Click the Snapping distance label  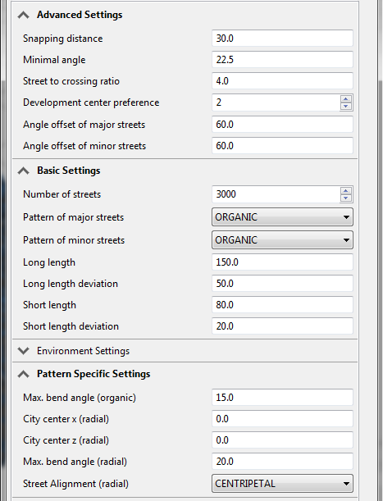click(x=63, y=39)
